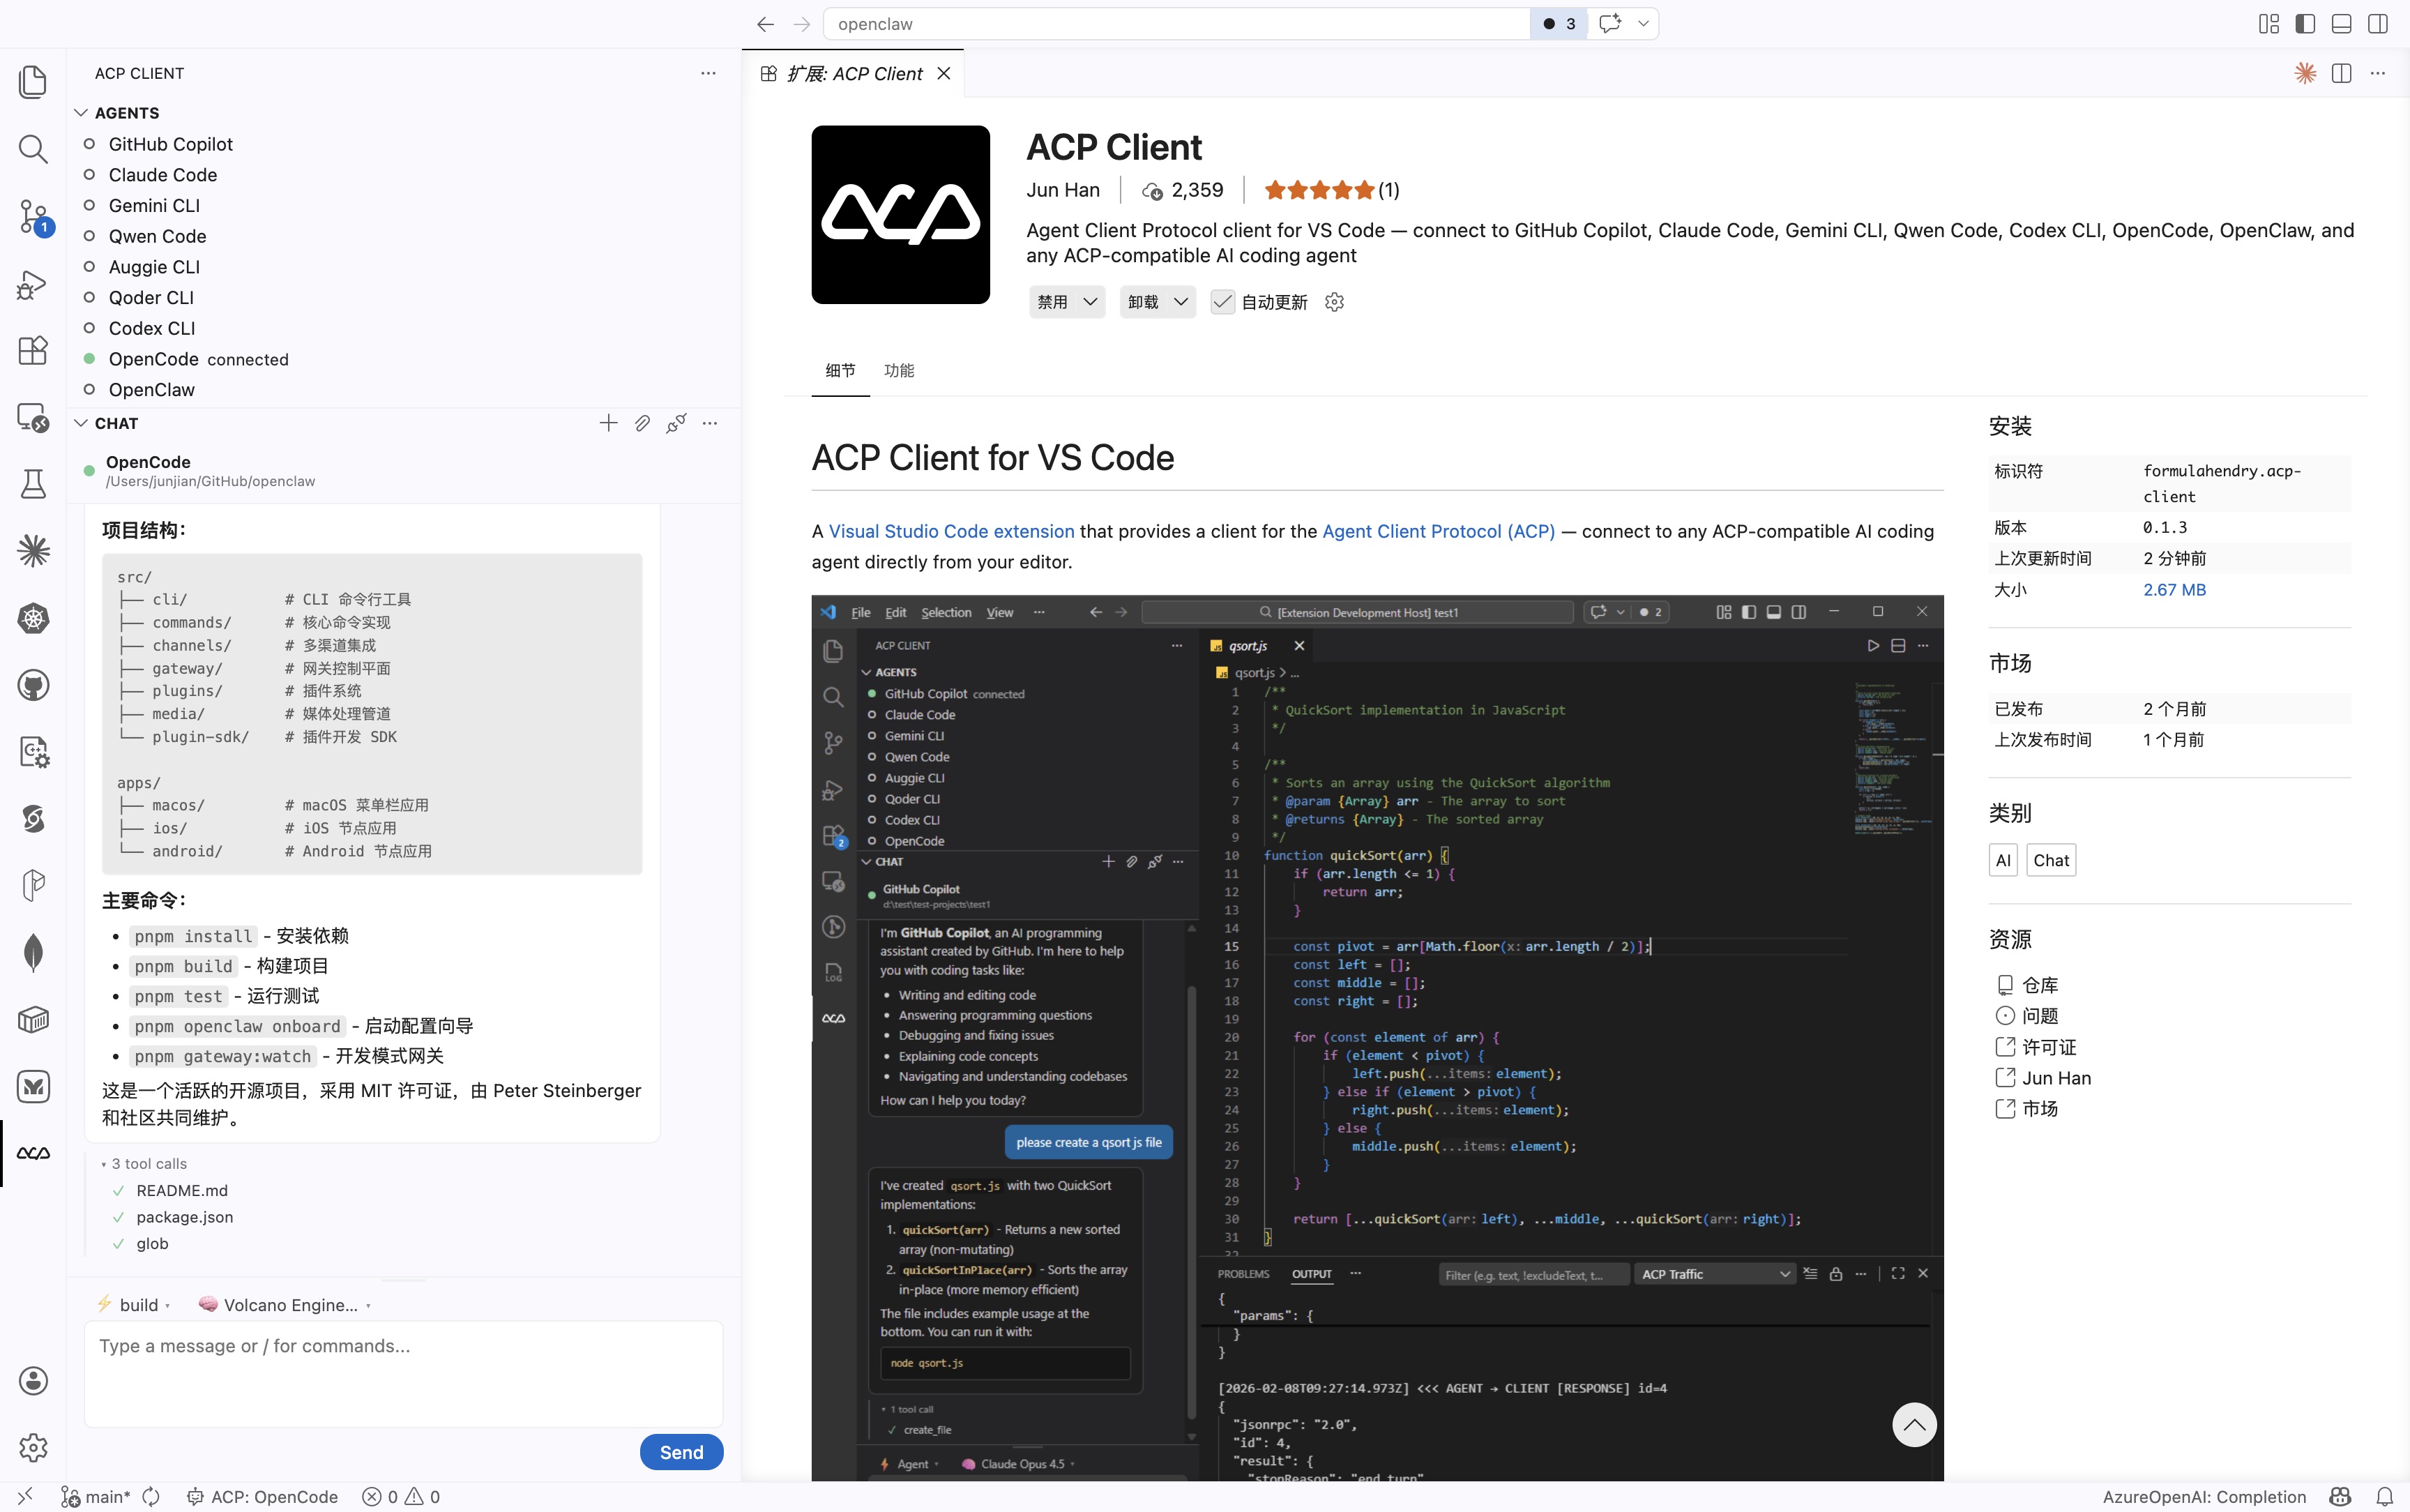2410x1512 pixels.
Task: Toggle the primary side bar layout icon
Action: (x=2305, y=24)
